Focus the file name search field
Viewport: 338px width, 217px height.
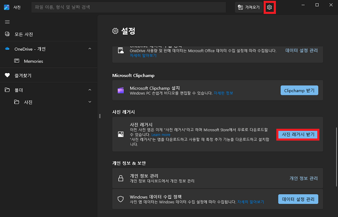[x=129, y=7]
